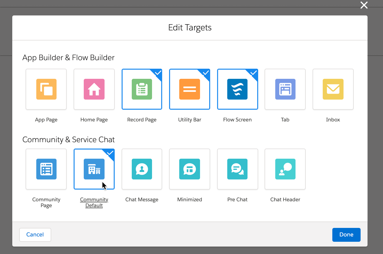The width and height of the screenshot is (383, 254).
Task: Select the Minimized chat target
Action: pos(189,169)
